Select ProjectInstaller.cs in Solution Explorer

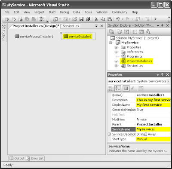[137, 61]
